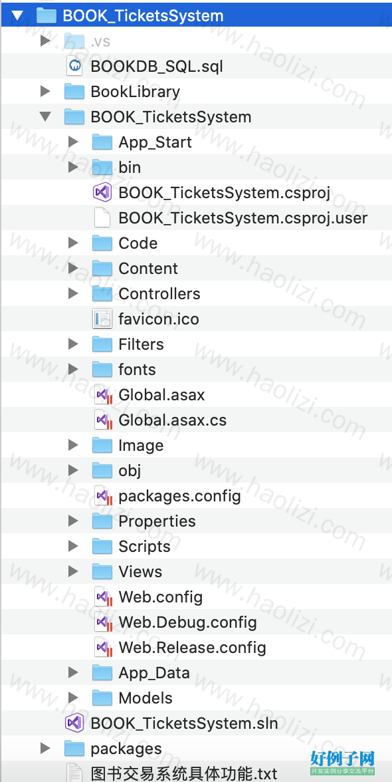Collapse the root BOOK_TicketsSystem folder

click(17, 15)
